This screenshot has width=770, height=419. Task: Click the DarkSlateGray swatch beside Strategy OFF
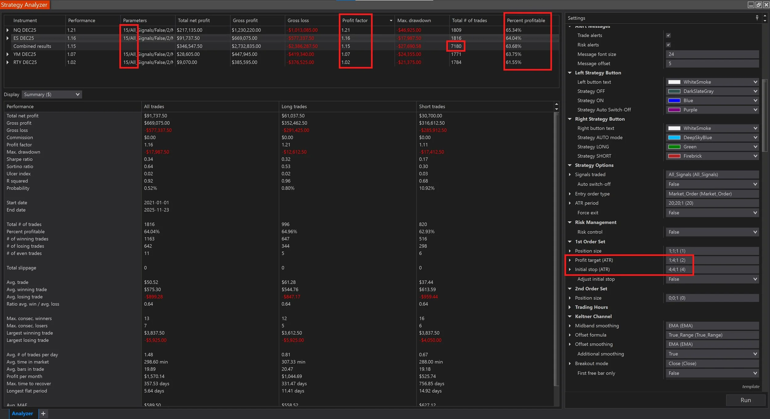[675, 91]
